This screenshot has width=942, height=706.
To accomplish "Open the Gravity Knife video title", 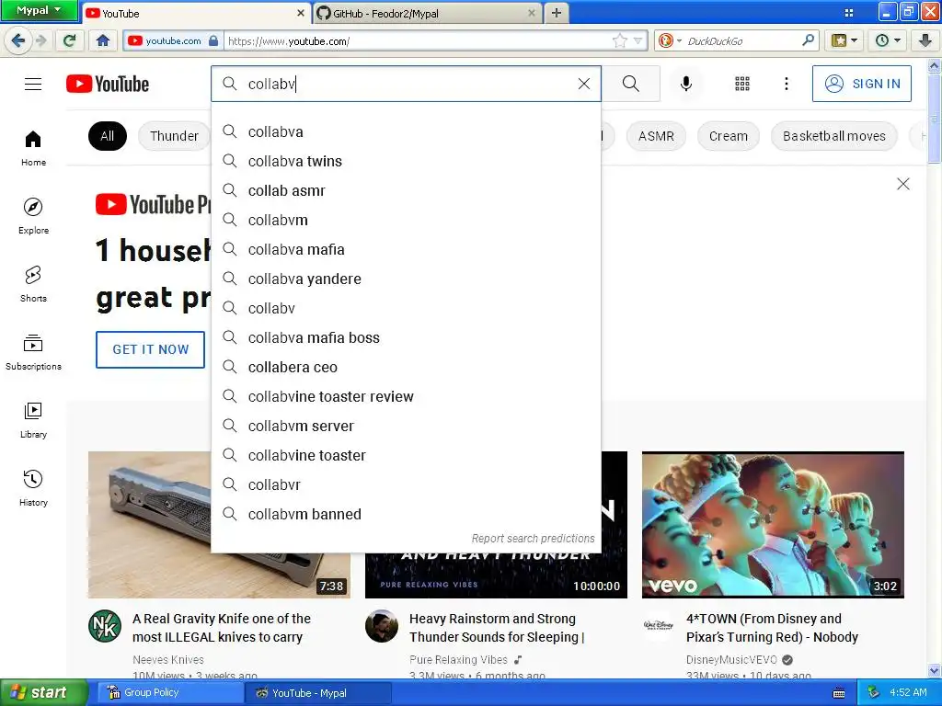I will 222,628.
